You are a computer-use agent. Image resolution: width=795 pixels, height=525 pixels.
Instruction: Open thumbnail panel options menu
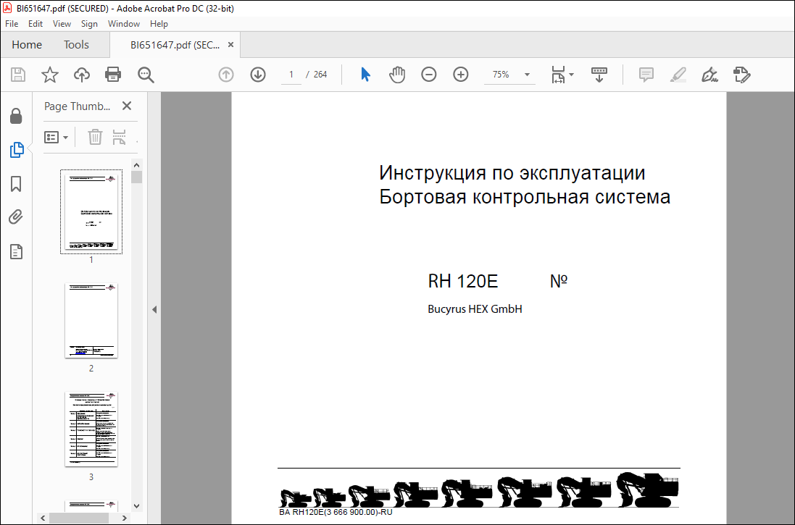[x=56, y=137]
